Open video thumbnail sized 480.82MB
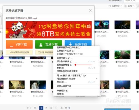 (x=122, y=55)
